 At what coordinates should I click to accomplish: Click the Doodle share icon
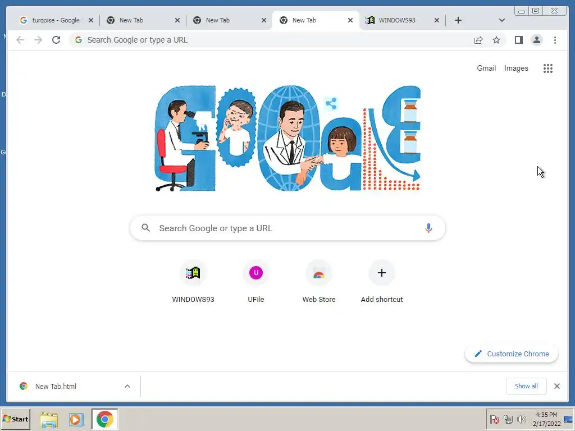pyautogui.click(x=331, y=103)
